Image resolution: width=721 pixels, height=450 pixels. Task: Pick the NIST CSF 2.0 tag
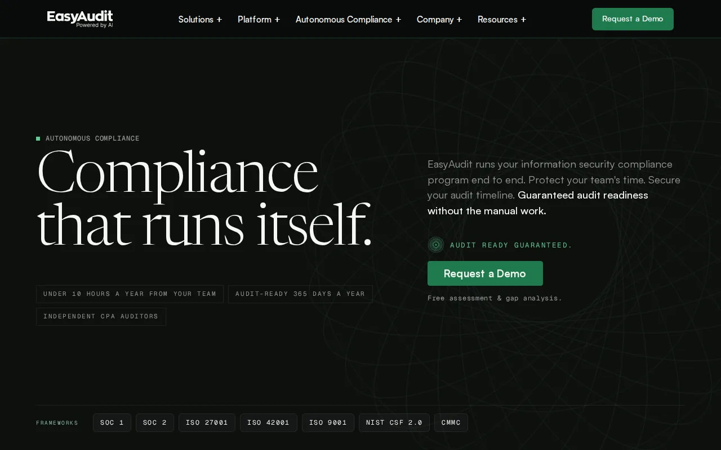point(394,422)
